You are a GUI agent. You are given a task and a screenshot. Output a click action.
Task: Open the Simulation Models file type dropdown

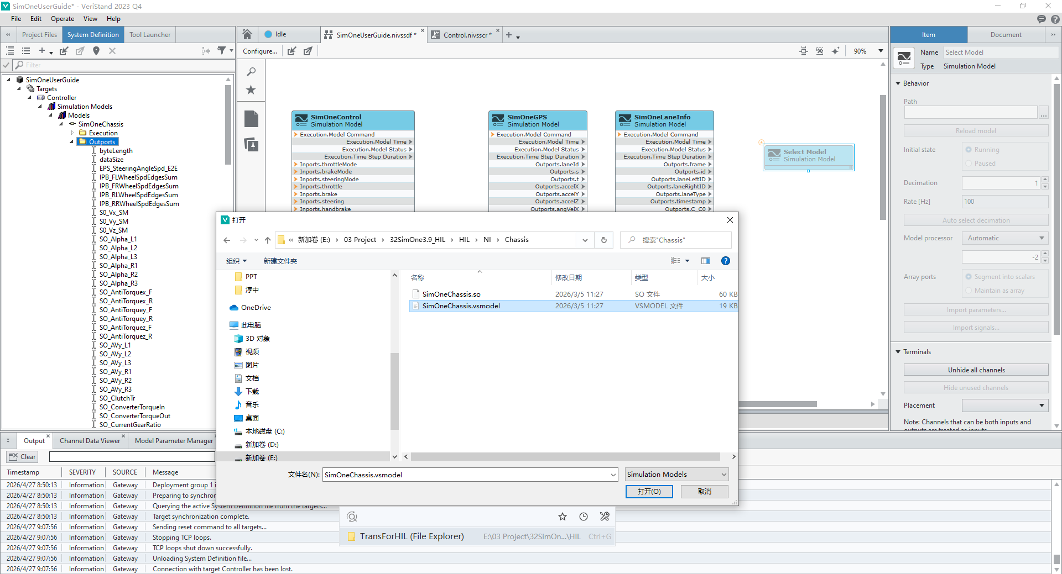point(677,475)
